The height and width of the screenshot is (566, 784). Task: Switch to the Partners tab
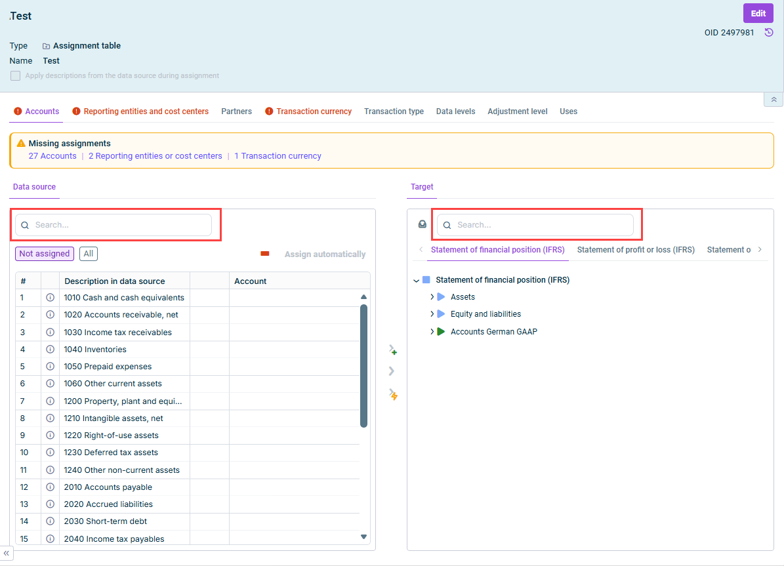tap(236, 111)
